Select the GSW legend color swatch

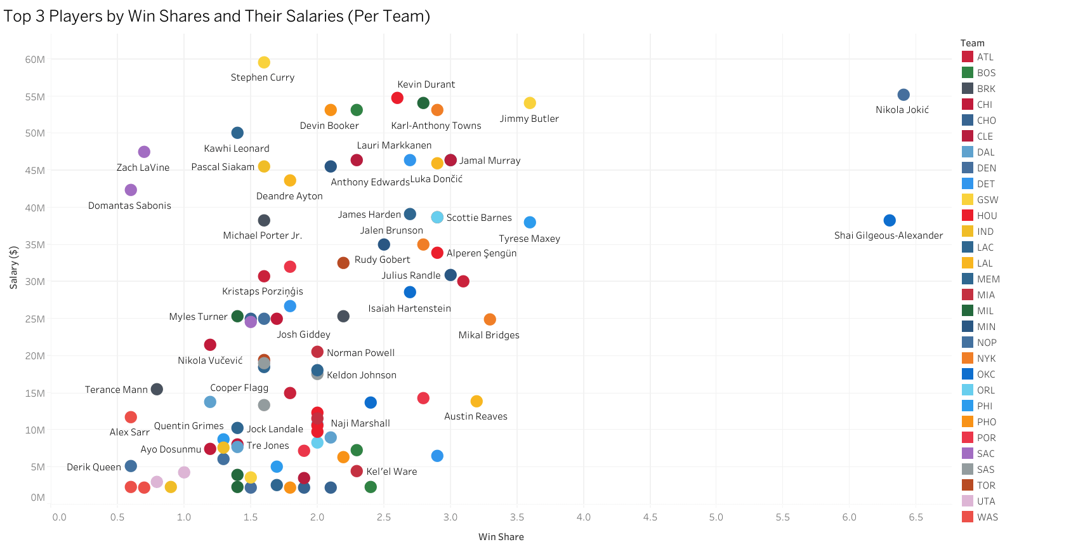pyautogui.click(x=968, y=200)
